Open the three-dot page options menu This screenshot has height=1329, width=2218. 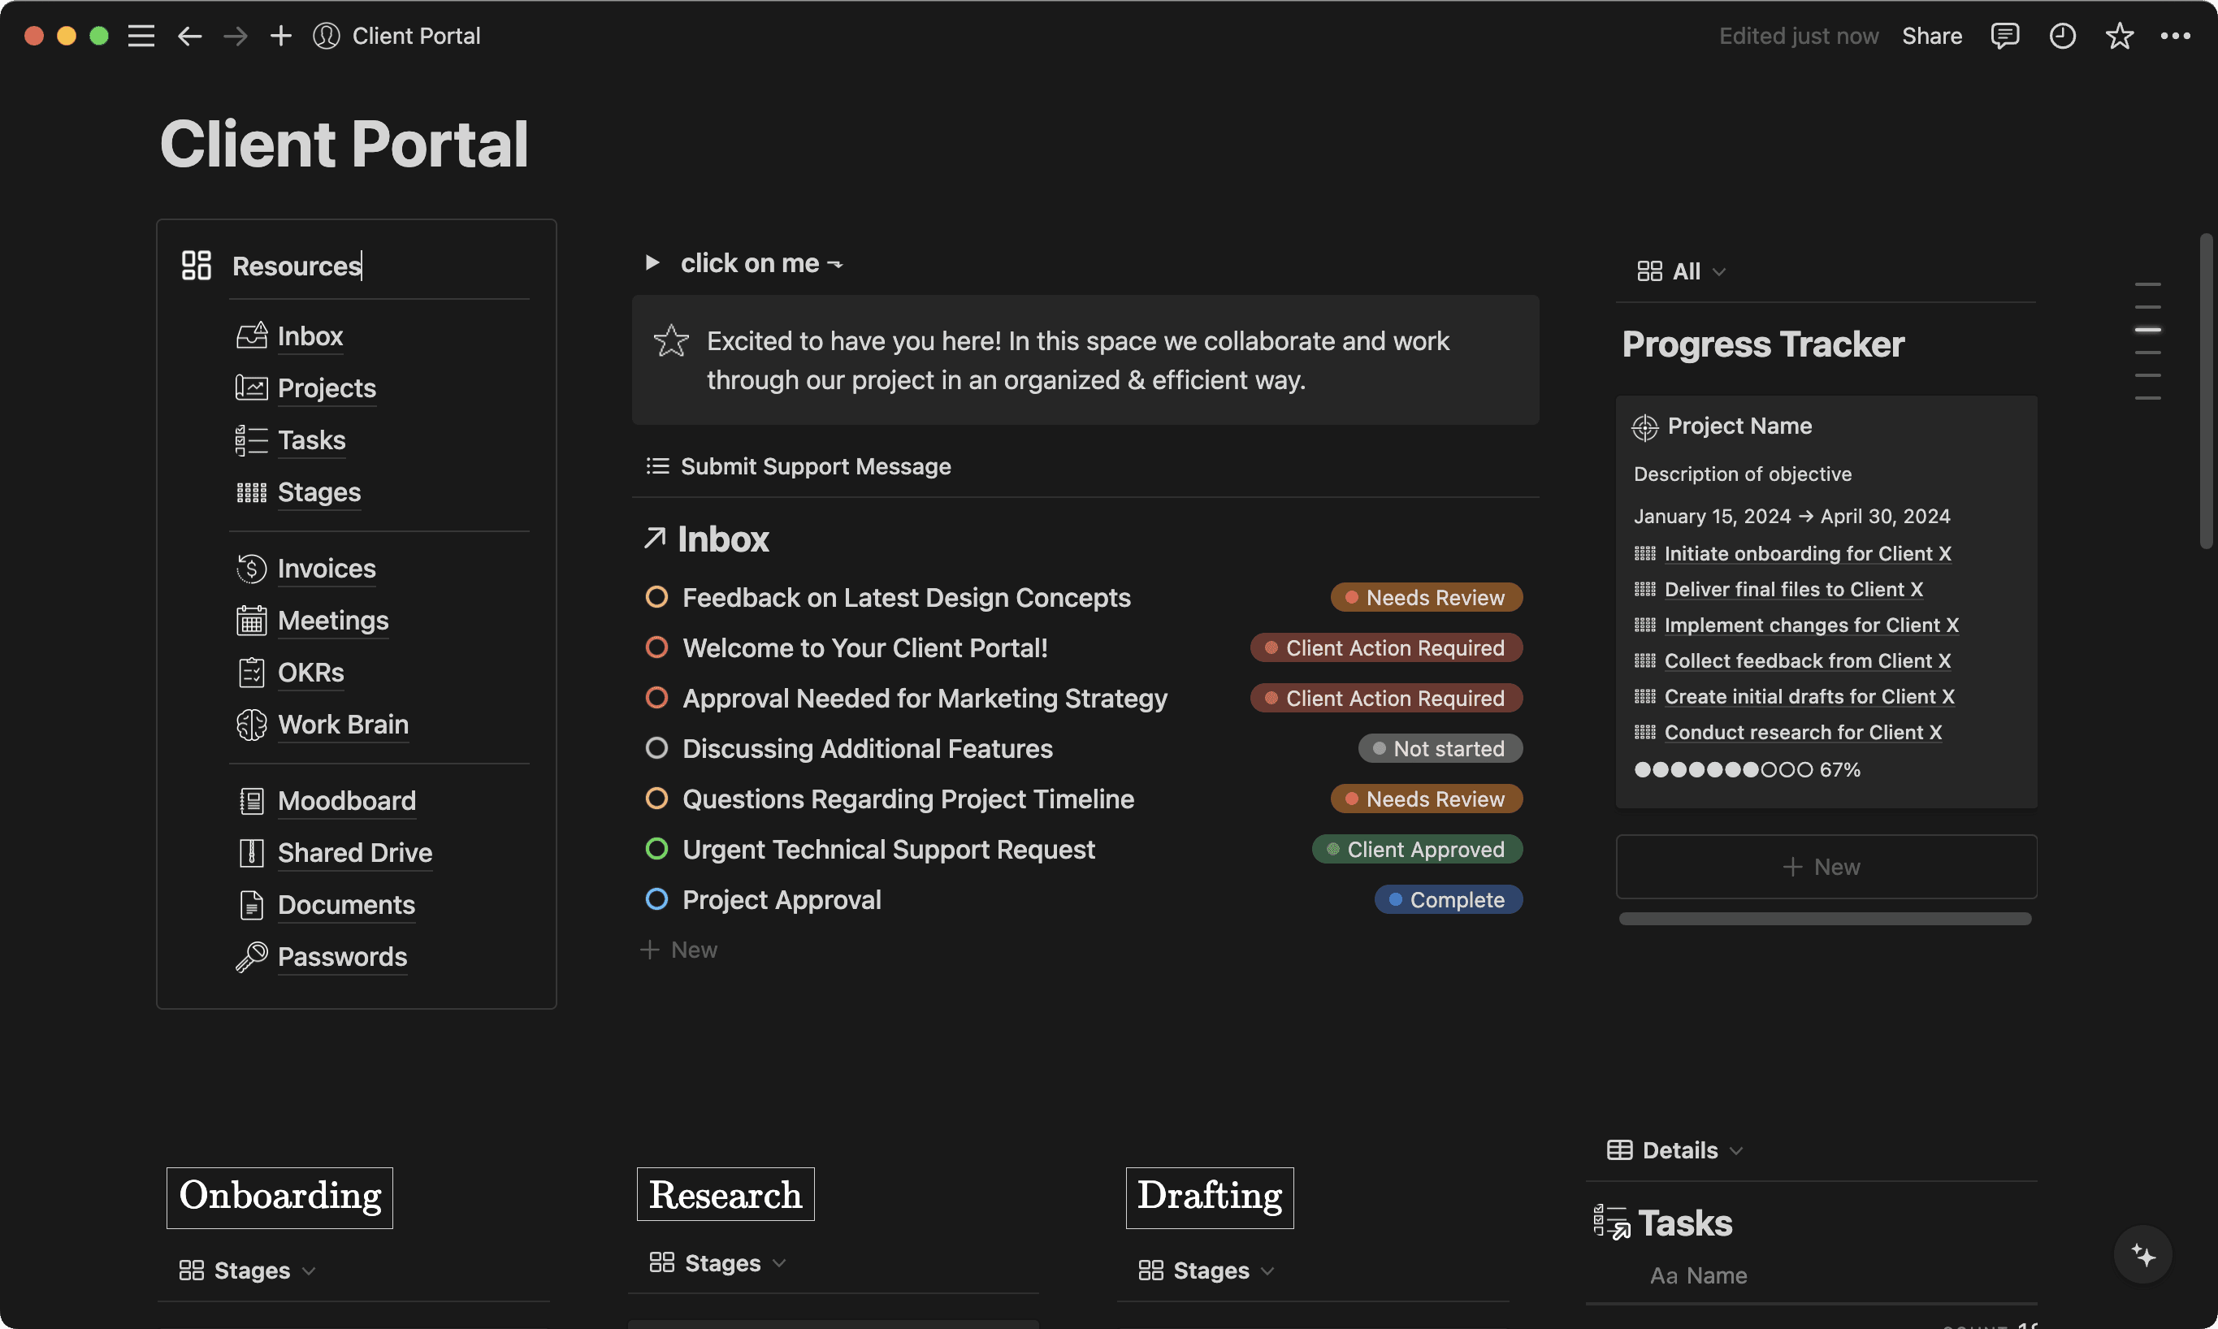(2175, 36)
